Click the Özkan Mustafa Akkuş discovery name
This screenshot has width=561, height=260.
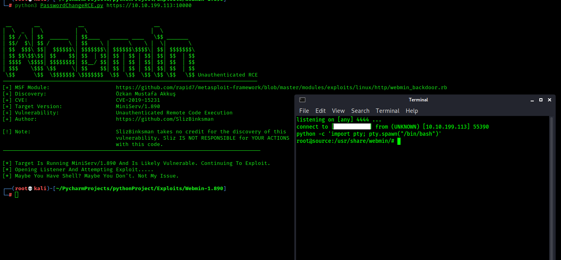(x=146, y=94)
